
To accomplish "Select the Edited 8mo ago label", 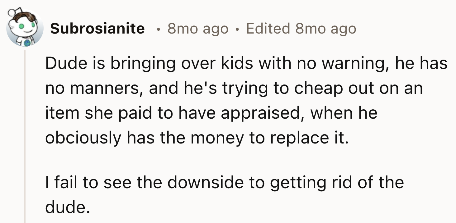I will click(x=301, y=29).
